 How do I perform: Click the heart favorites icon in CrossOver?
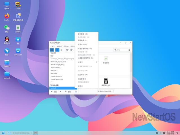[x=67, y=50]
